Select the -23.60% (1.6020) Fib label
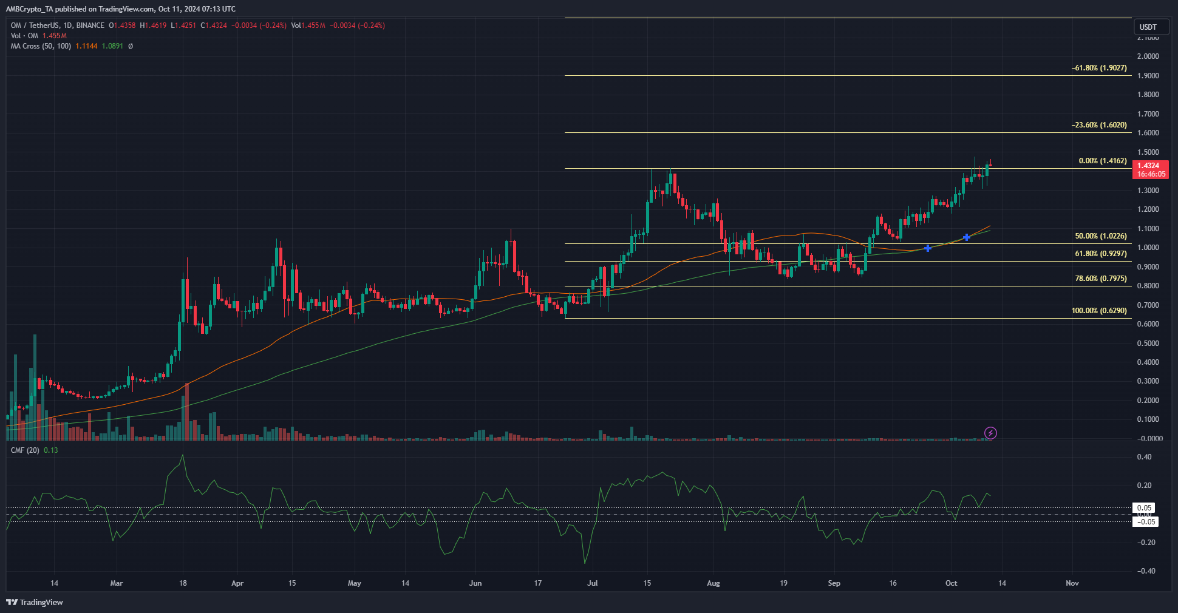Viewport: 1178px width, 613px height. (1099, 125)
